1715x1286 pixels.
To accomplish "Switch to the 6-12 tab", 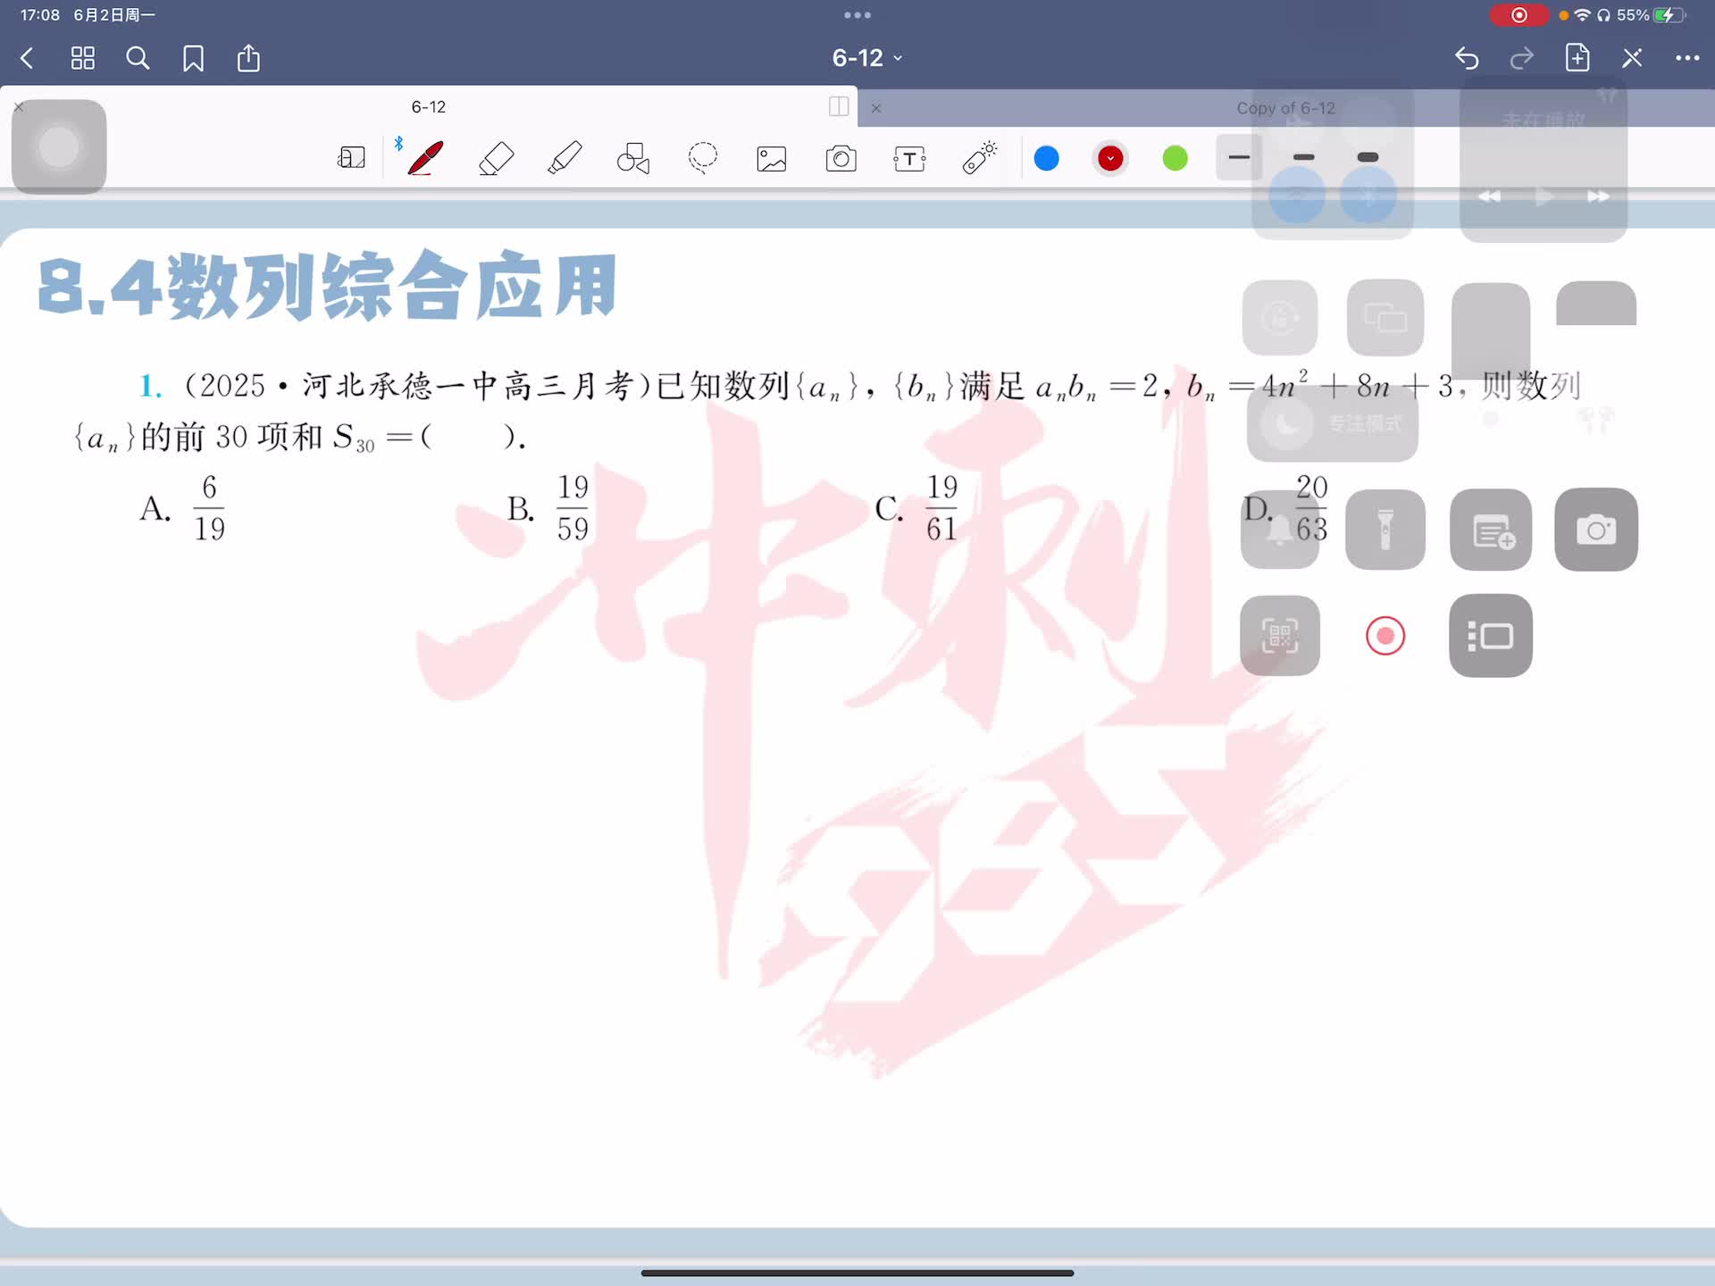I will (428, 107).
